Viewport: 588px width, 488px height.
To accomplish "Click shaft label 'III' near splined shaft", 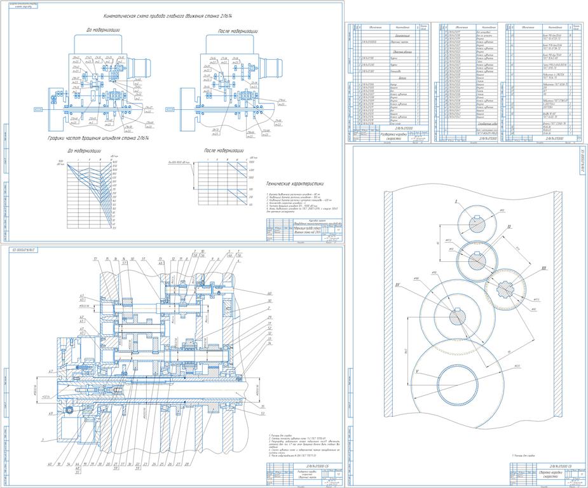I will coord(543,269).
